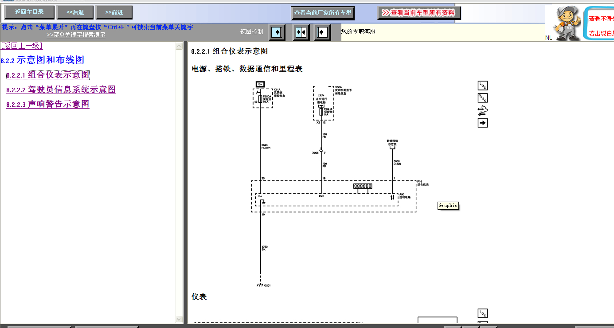
Task: Click the LOC location icon beside power diagram
Action: 483,86
